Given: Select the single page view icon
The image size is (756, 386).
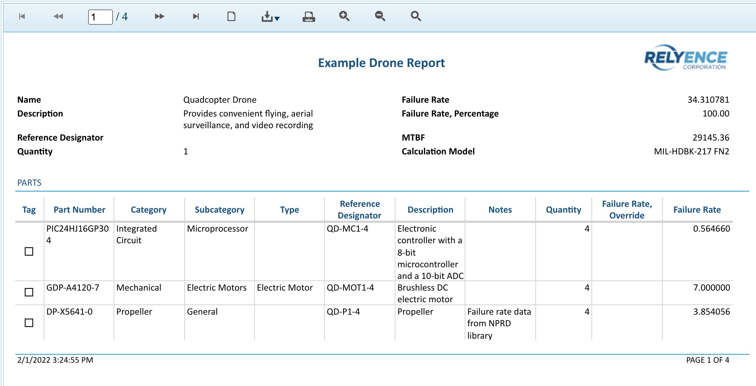Looking at the screenshot, I should pos(232,16).
